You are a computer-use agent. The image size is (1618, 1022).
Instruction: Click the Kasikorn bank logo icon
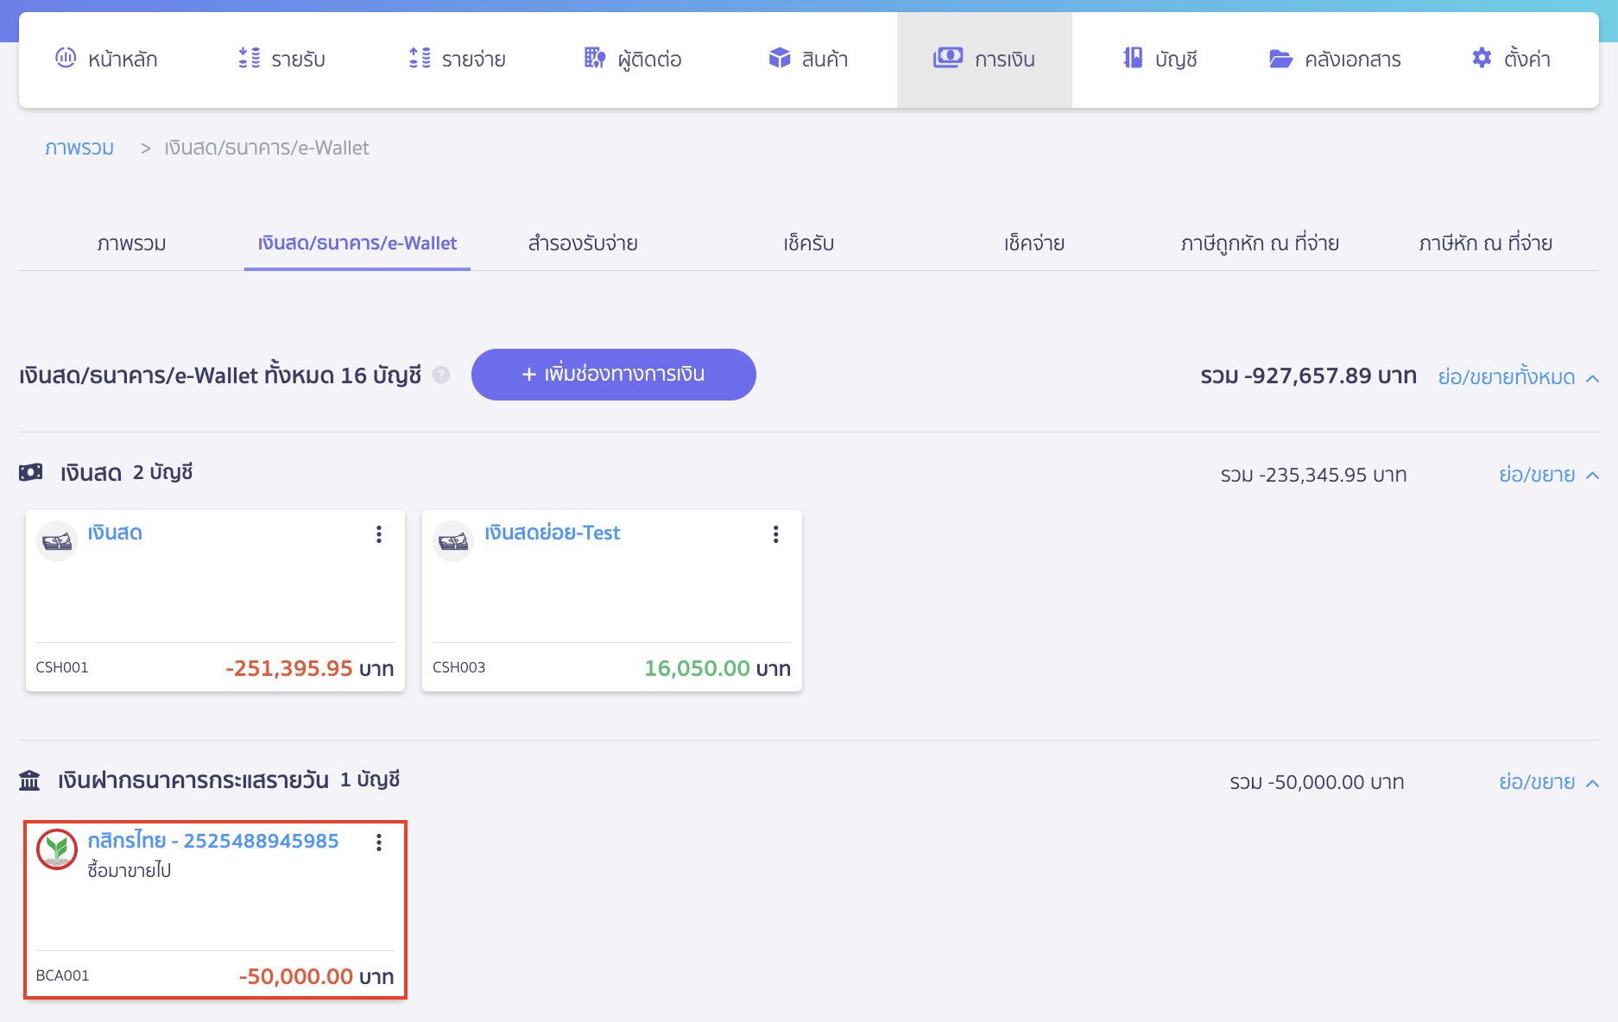(x=57, y=849)
